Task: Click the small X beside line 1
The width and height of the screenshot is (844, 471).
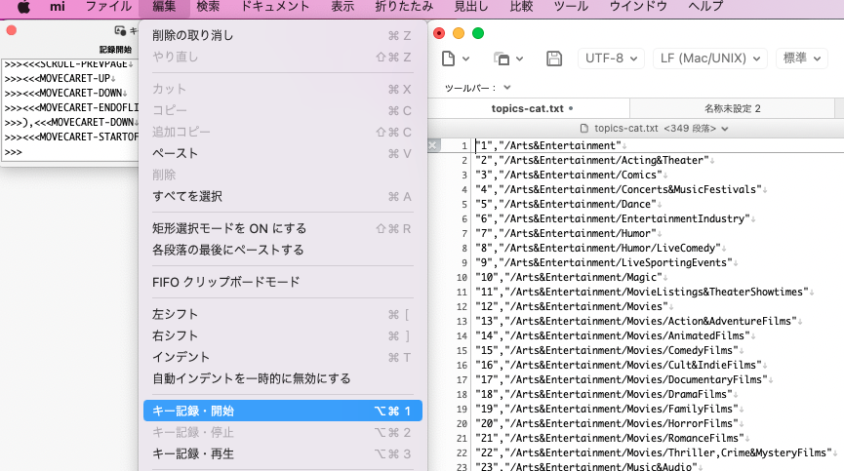Action: pos(433,145)
